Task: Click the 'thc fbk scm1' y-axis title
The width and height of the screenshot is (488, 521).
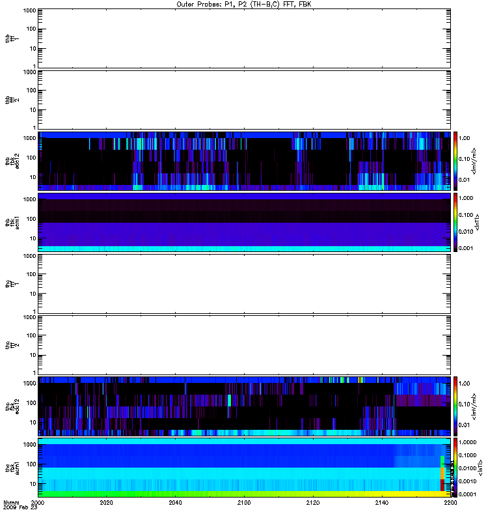Action: pos(12,468)
